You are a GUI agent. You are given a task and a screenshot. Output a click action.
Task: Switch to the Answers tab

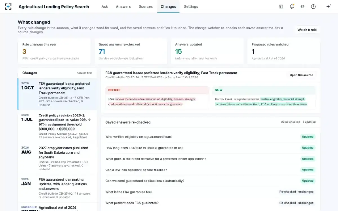coord(123,6)
